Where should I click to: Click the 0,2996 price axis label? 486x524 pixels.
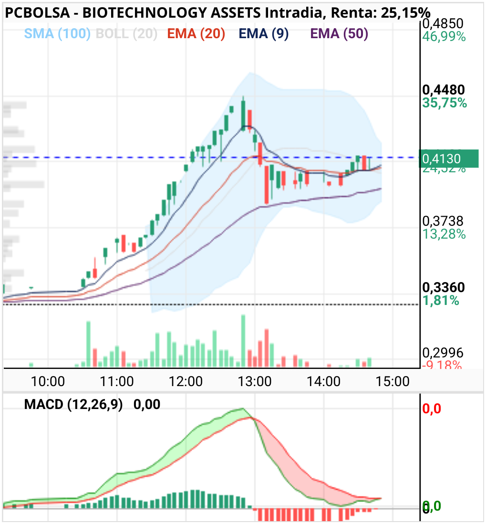443,353
